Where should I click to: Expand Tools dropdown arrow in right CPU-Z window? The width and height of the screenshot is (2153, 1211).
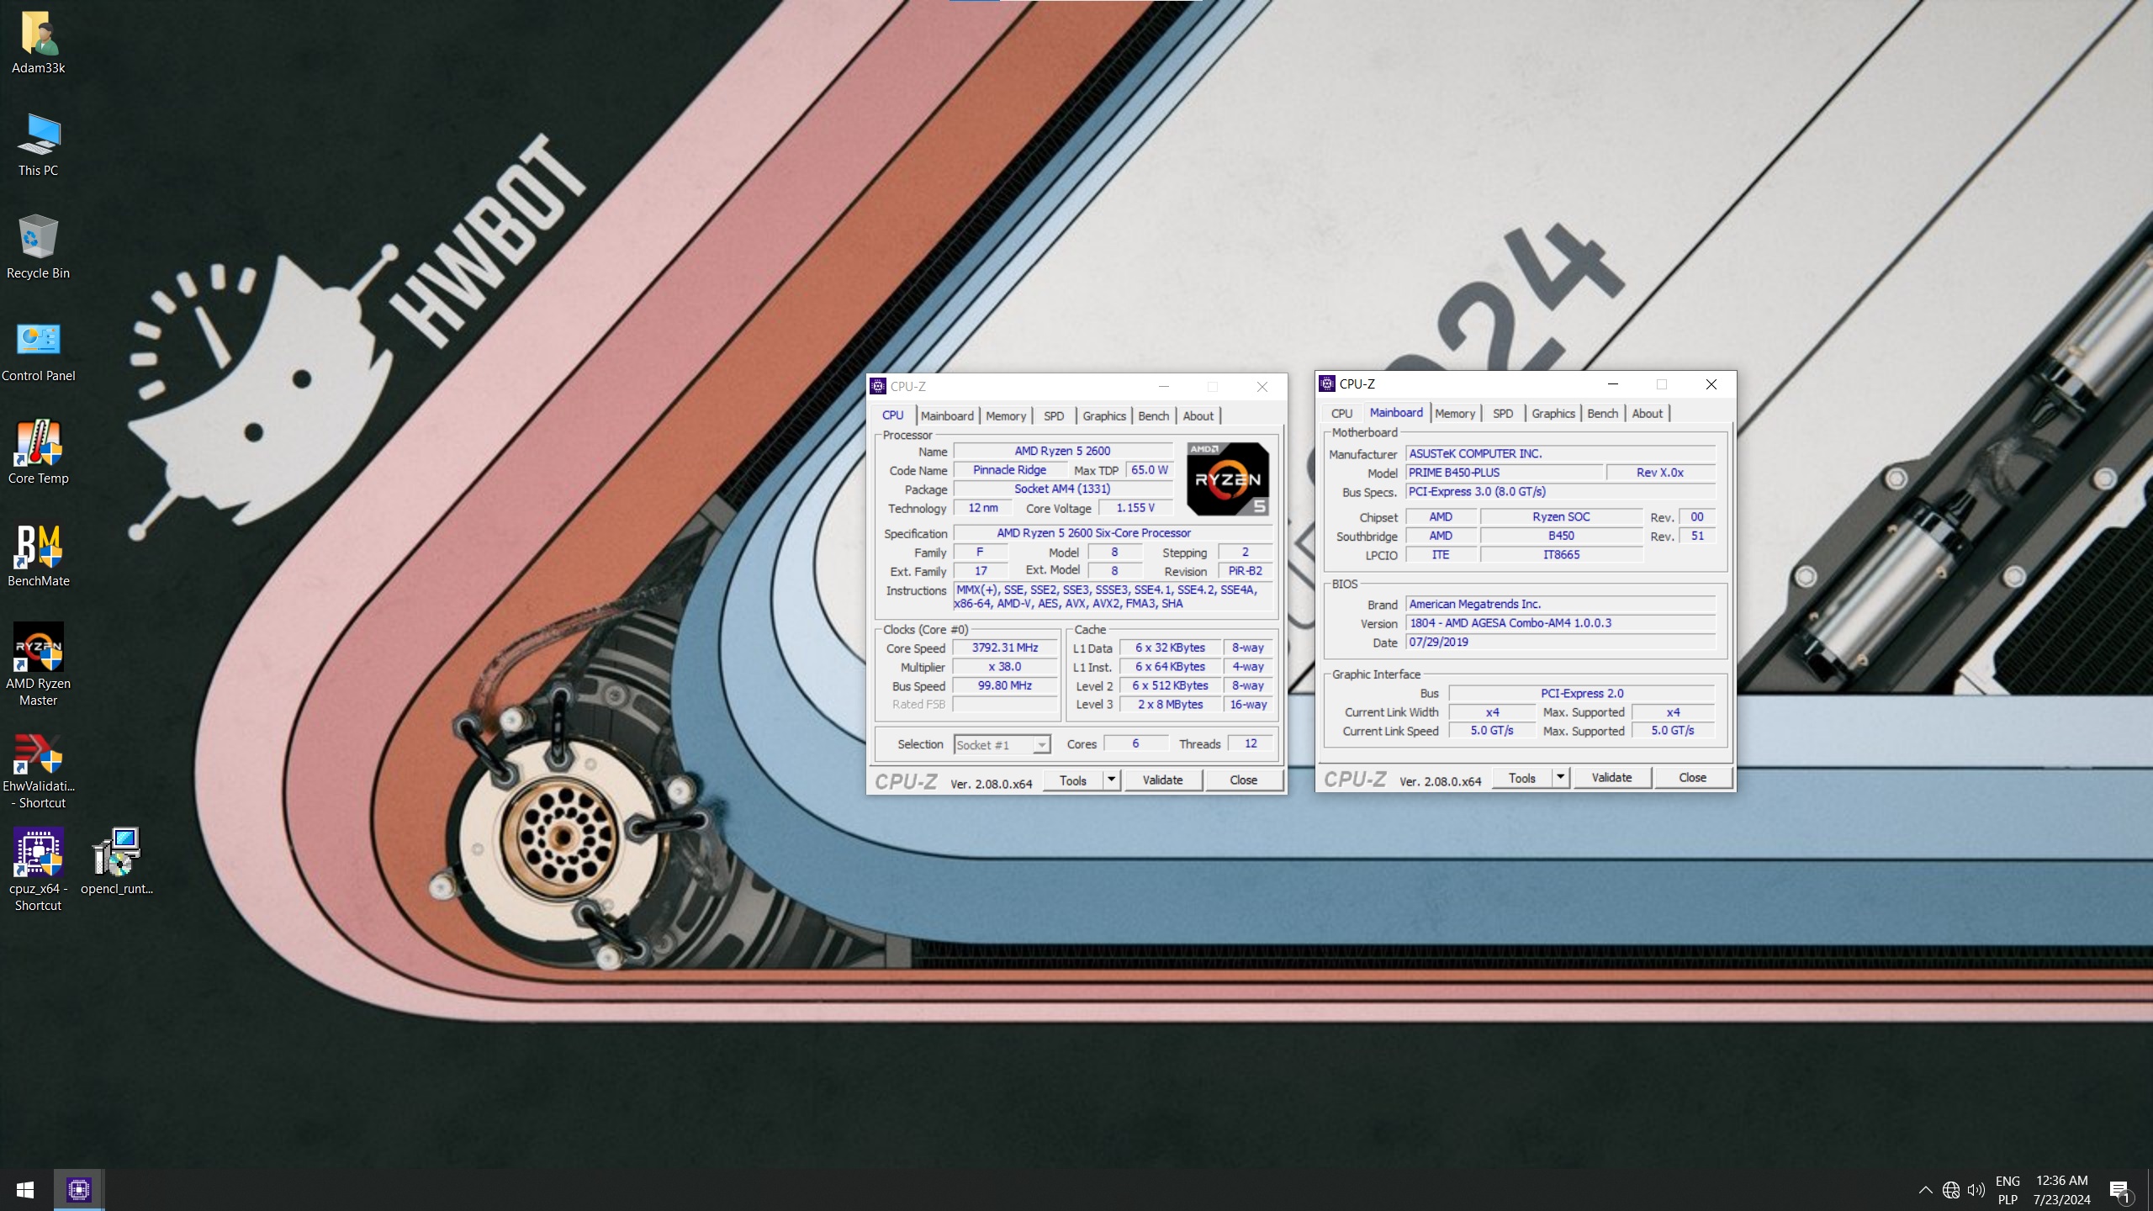click(x=1560, y=778)
